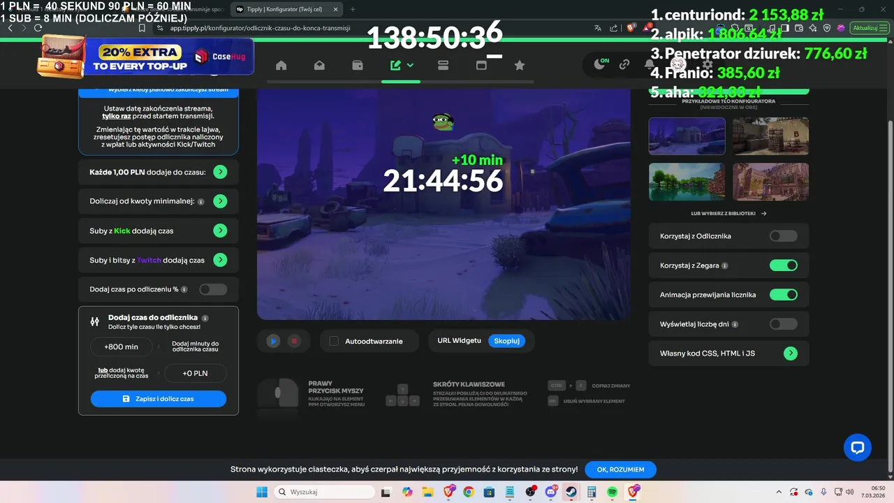Image resolution: width=894 pixels, height=503 pixels.
Task: Expand Suby i bitsy z Twitch dodają czas
Action: click(220, 260)
